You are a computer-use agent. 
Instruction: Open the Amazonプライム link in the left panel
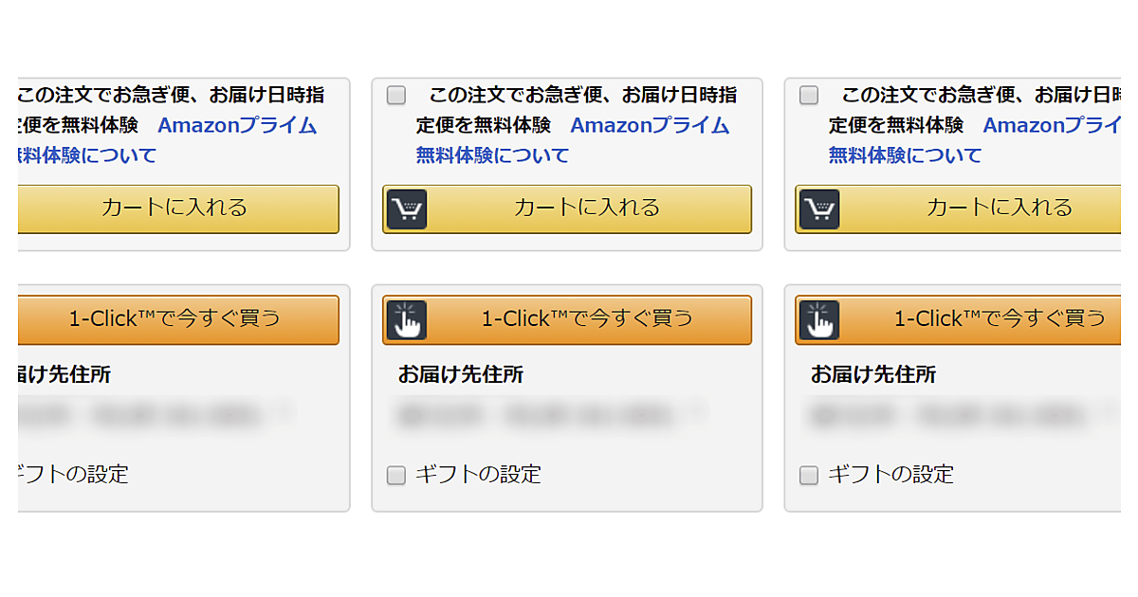tap(237, 125)
